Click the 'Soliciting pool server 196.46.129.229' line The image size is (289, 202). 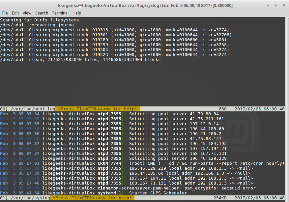[x=113, y=159]
